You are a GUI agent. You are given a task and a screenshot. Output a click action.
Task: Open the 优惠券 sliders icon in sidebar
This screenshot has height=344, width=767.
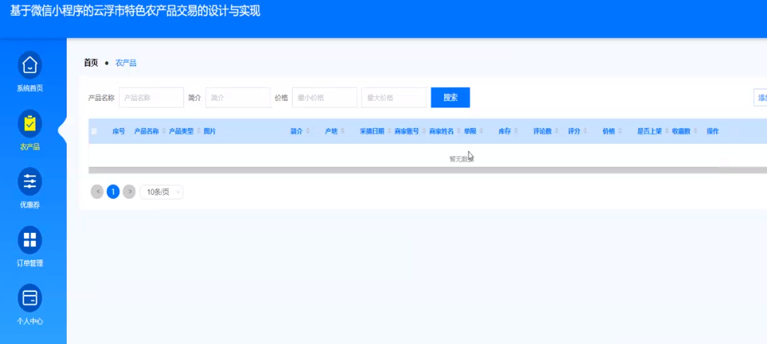30,181
